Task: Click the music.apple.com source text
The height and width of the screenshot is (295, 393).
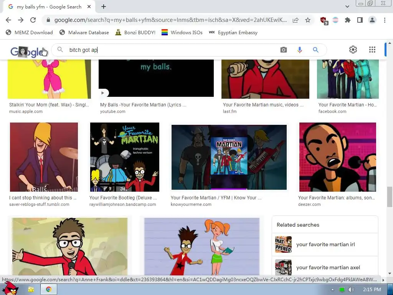Action: (x=26, y=111)
